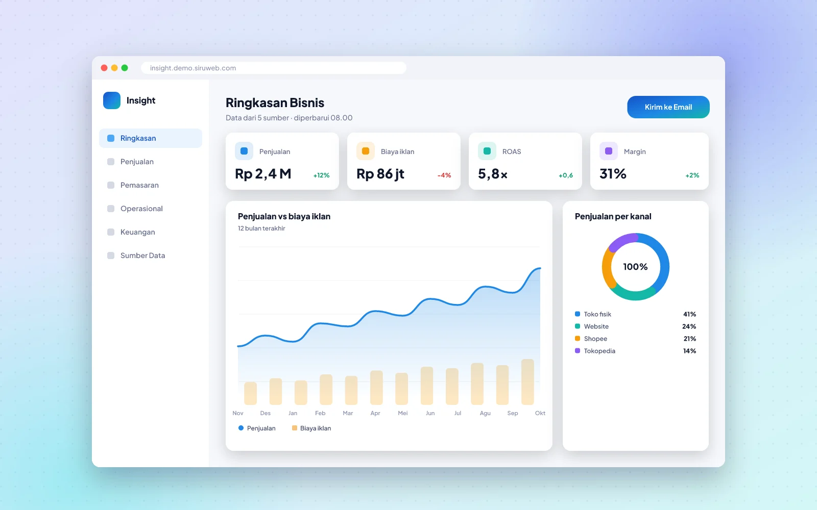
Task: Click the Okt bar in the chart
Action: [x=527, y=382]
